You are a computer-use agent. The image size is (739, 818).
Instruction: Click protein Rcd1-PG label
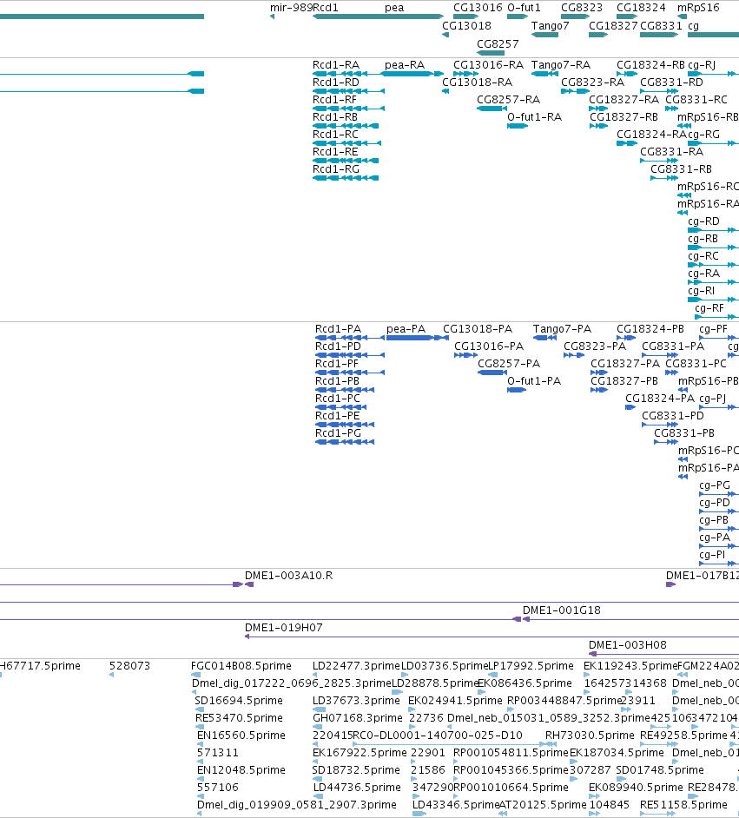point(338,433)
